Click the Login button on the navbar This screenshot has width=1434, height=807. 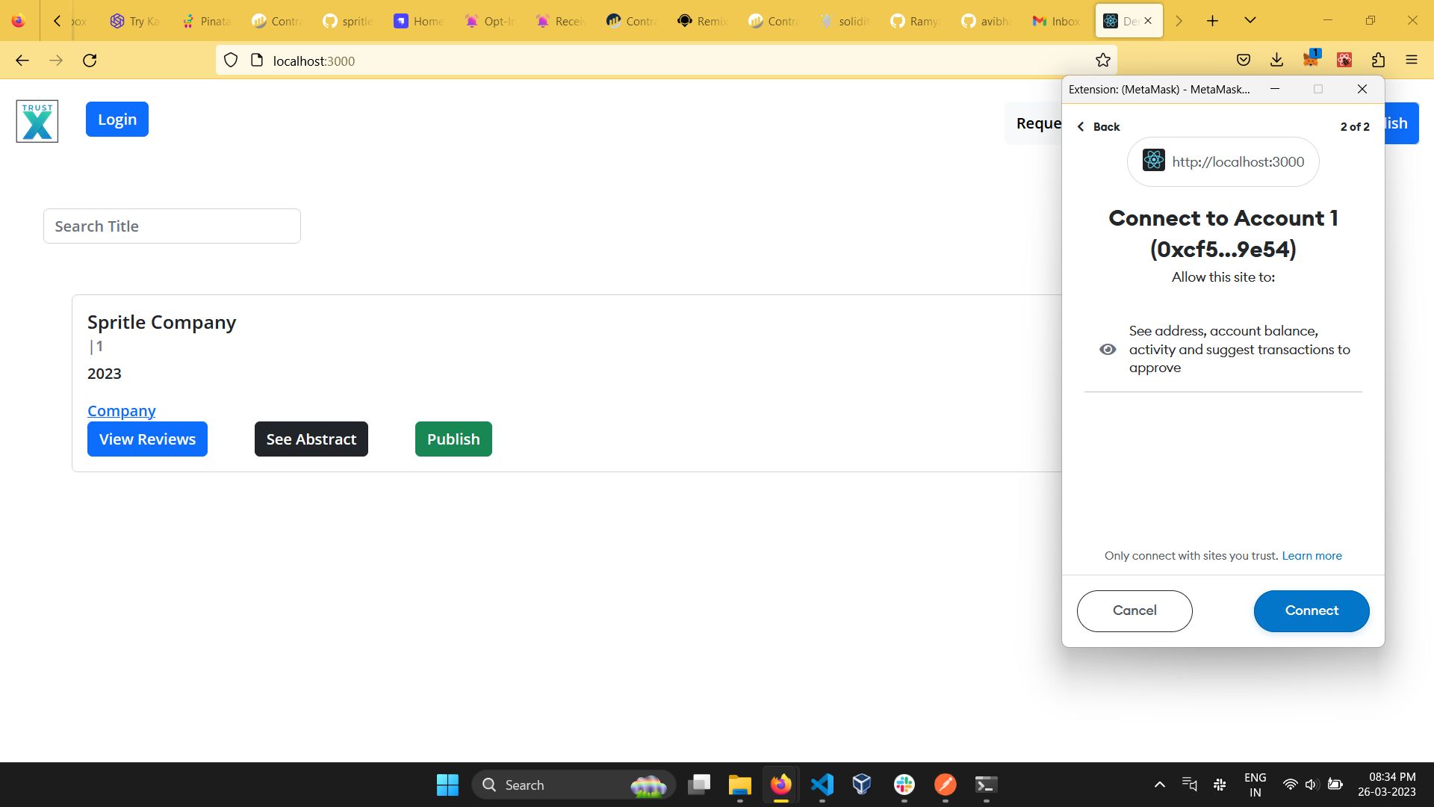117,118
